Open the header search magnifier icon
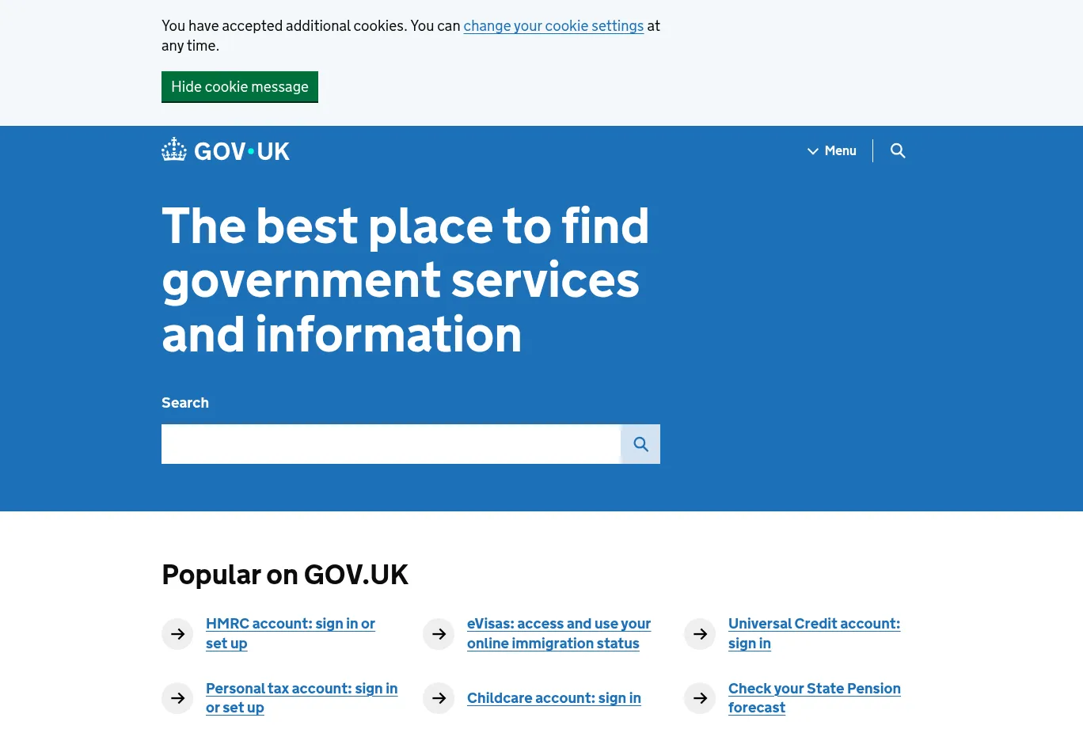Viewport: 1083px width, 752px height. pos(897,150)
